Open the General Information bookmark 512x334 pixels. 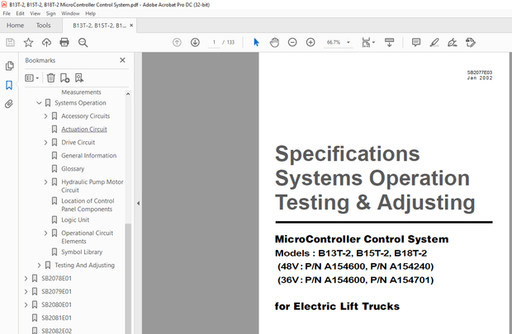(89, 156)
